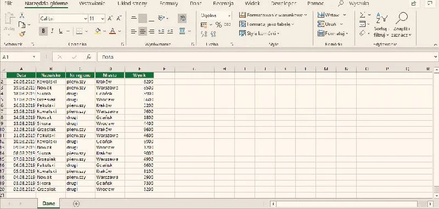Toggle Bold formatting
This screenshot has height=209, width=439.
point(43,31)
